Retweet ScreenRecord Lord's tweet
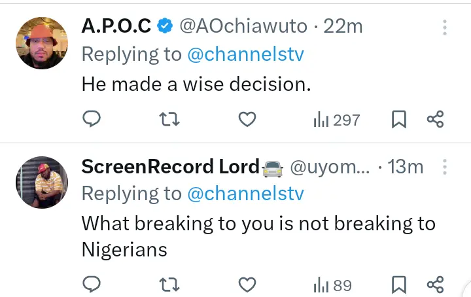The image size is (471, 297). tap(169, 285)
